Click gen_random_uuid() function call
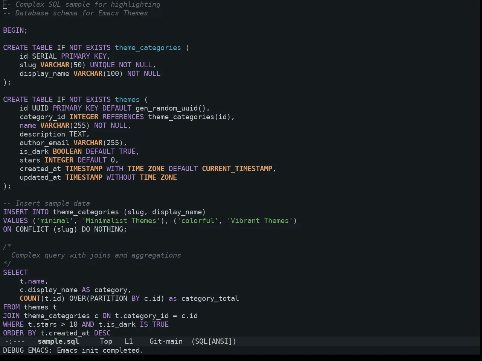Image resolution: width=482 pixels, height=361 pixels. [171, 108]
